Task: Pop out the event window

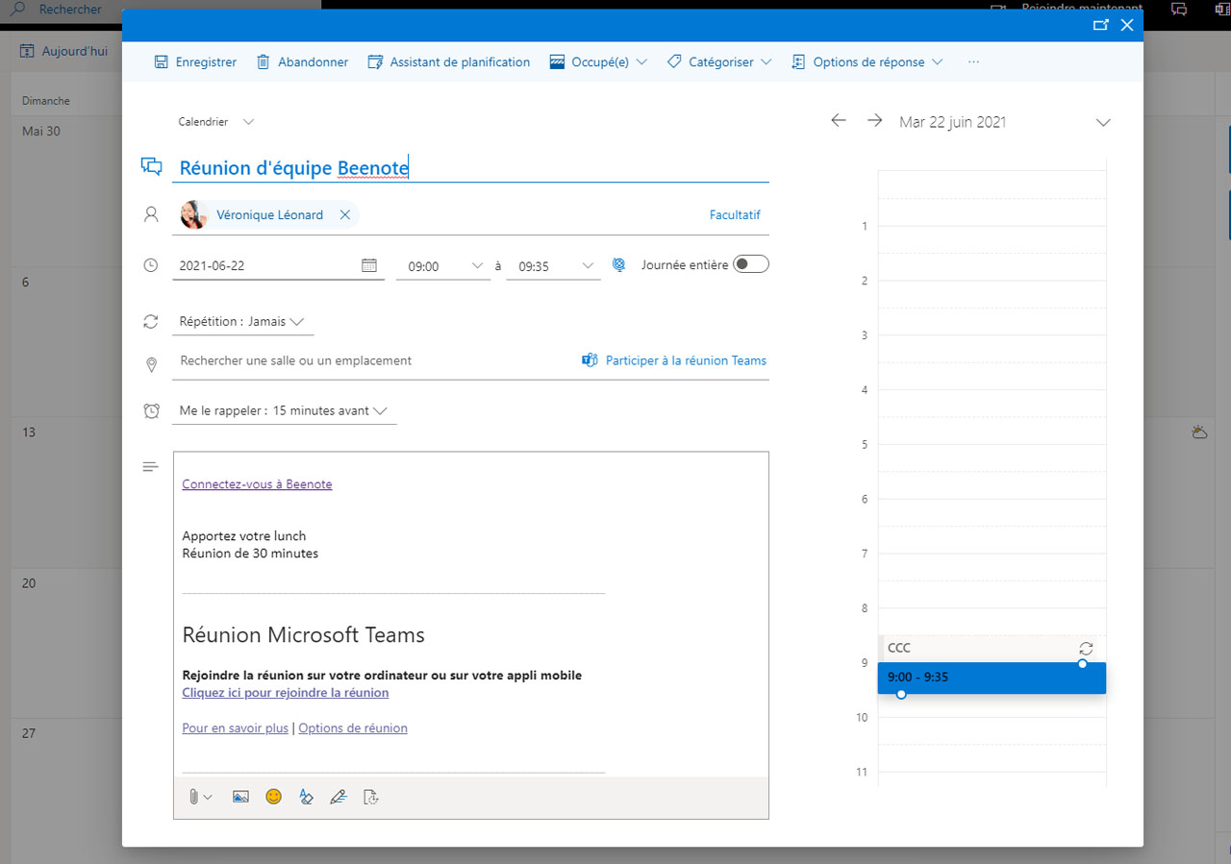Action: point(1101,25)
